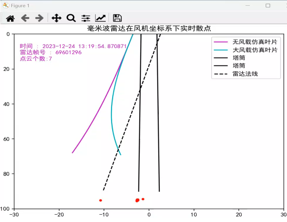Go back to the previous view

pos(25,18)
